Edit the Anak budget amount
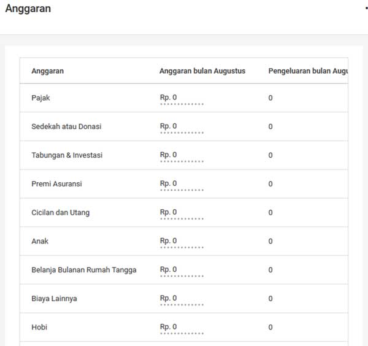 pyautogui.click(x=169, y=241)
